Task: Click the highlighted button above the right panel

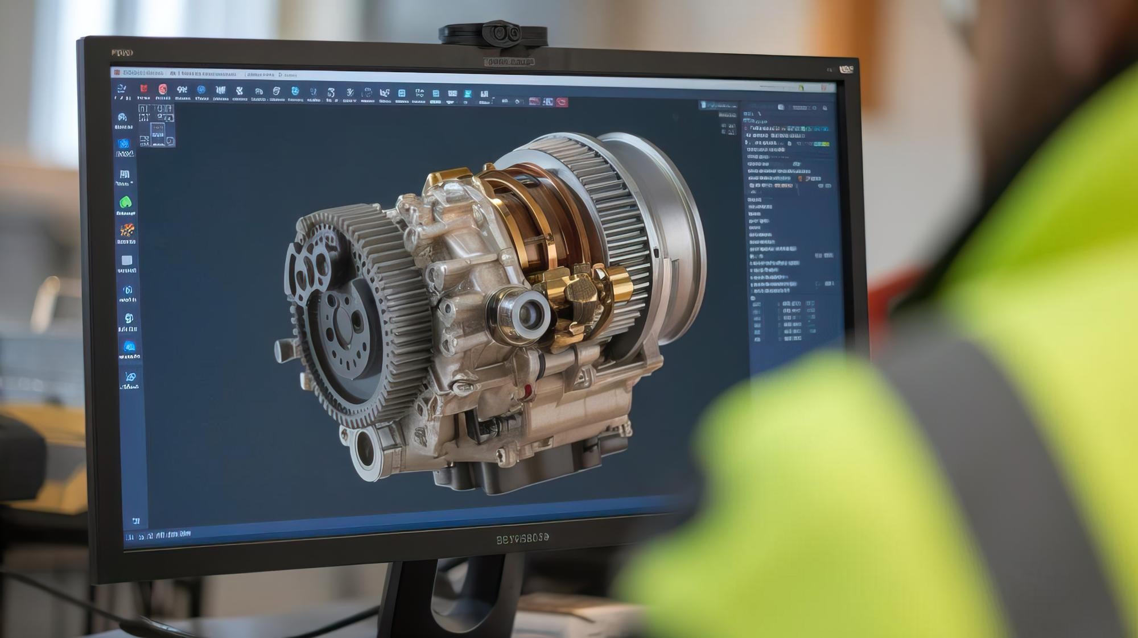Action: (x=718, y=105)
